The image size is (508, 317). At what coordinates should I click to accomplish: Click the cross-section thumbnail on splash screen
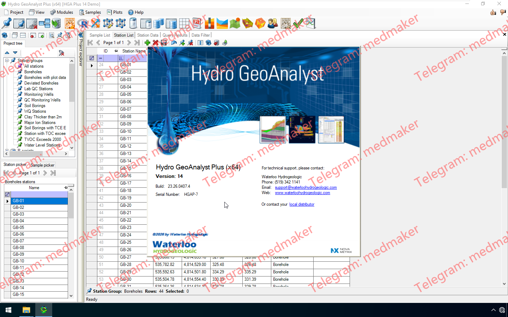pyautogui.click(x=273, y=130)
